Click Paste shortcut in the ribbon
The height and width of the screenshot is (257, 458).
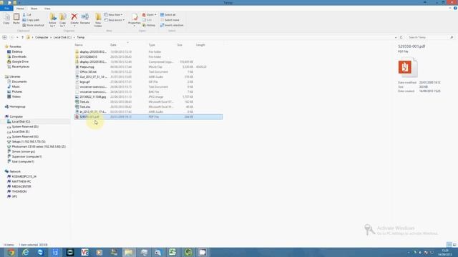[34, 25]
